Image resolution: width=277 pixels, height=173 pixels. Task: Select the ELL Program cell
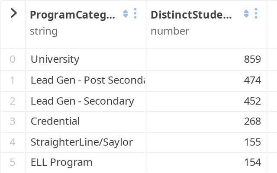(x=61, y=163)
